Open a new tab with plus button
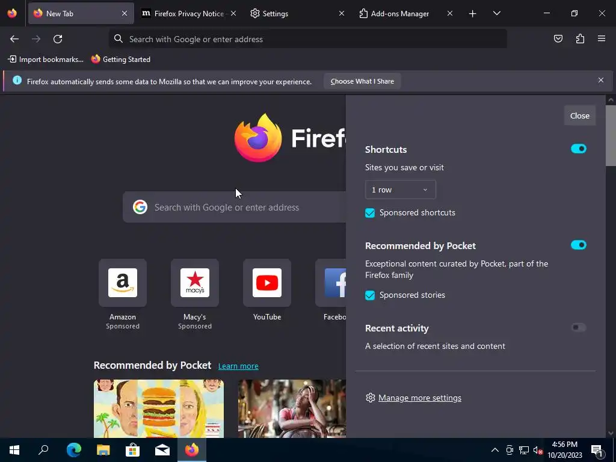Viewport: 616px width, 462px height. click(x=473, y=14)
